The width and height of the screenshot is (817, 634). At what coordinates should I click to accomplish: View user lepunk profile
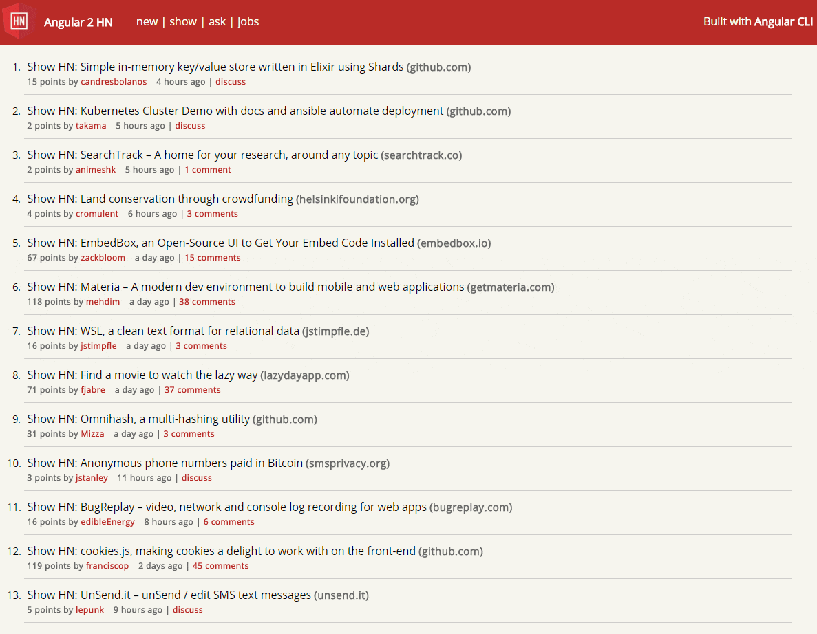click(89, 609)
